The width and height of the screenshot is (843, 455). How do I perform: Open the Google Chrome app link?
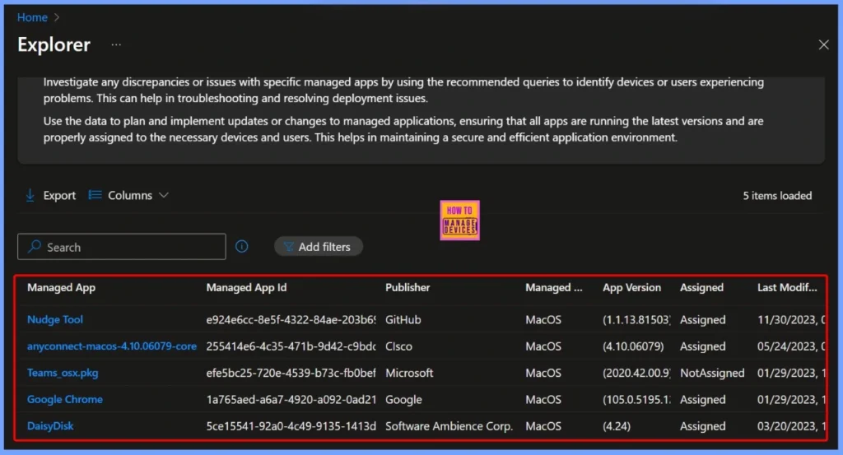click(64, 400)
